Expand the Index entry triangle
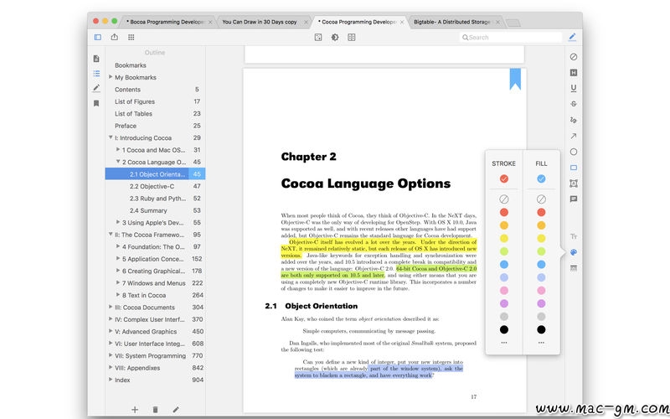Viewport: 670px width, 419px height. click(111, 380)
